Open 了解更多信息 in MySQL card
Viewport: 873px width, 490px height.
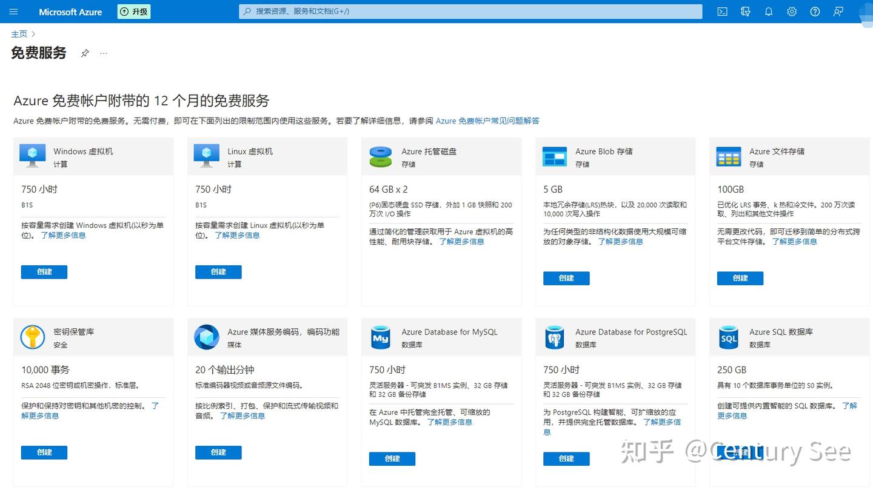[450, 422]
